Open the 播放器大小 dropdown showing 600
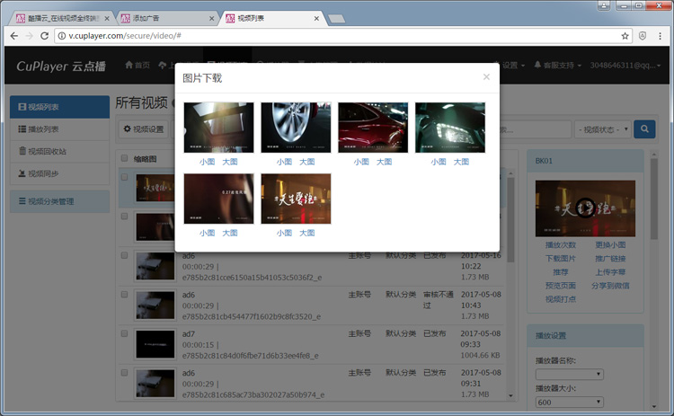The height and width of the screenshot is (416, 674). 569,403
